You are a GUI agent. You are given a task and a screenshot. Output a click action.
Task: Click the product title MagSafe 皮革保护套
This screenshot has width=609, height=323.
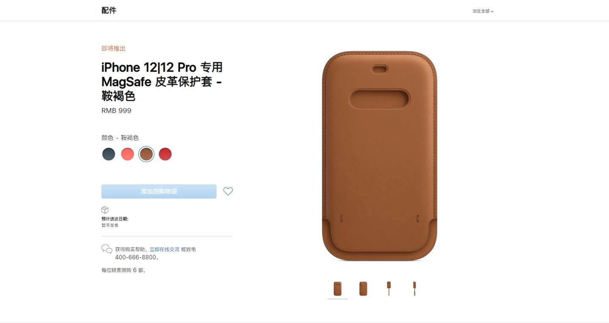tap(157, 81)
